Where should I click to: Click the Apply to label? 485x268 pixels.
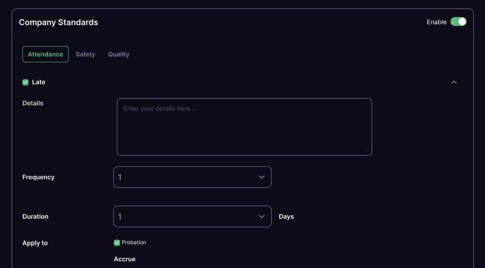pyautogui.click(x=35, y=243)
